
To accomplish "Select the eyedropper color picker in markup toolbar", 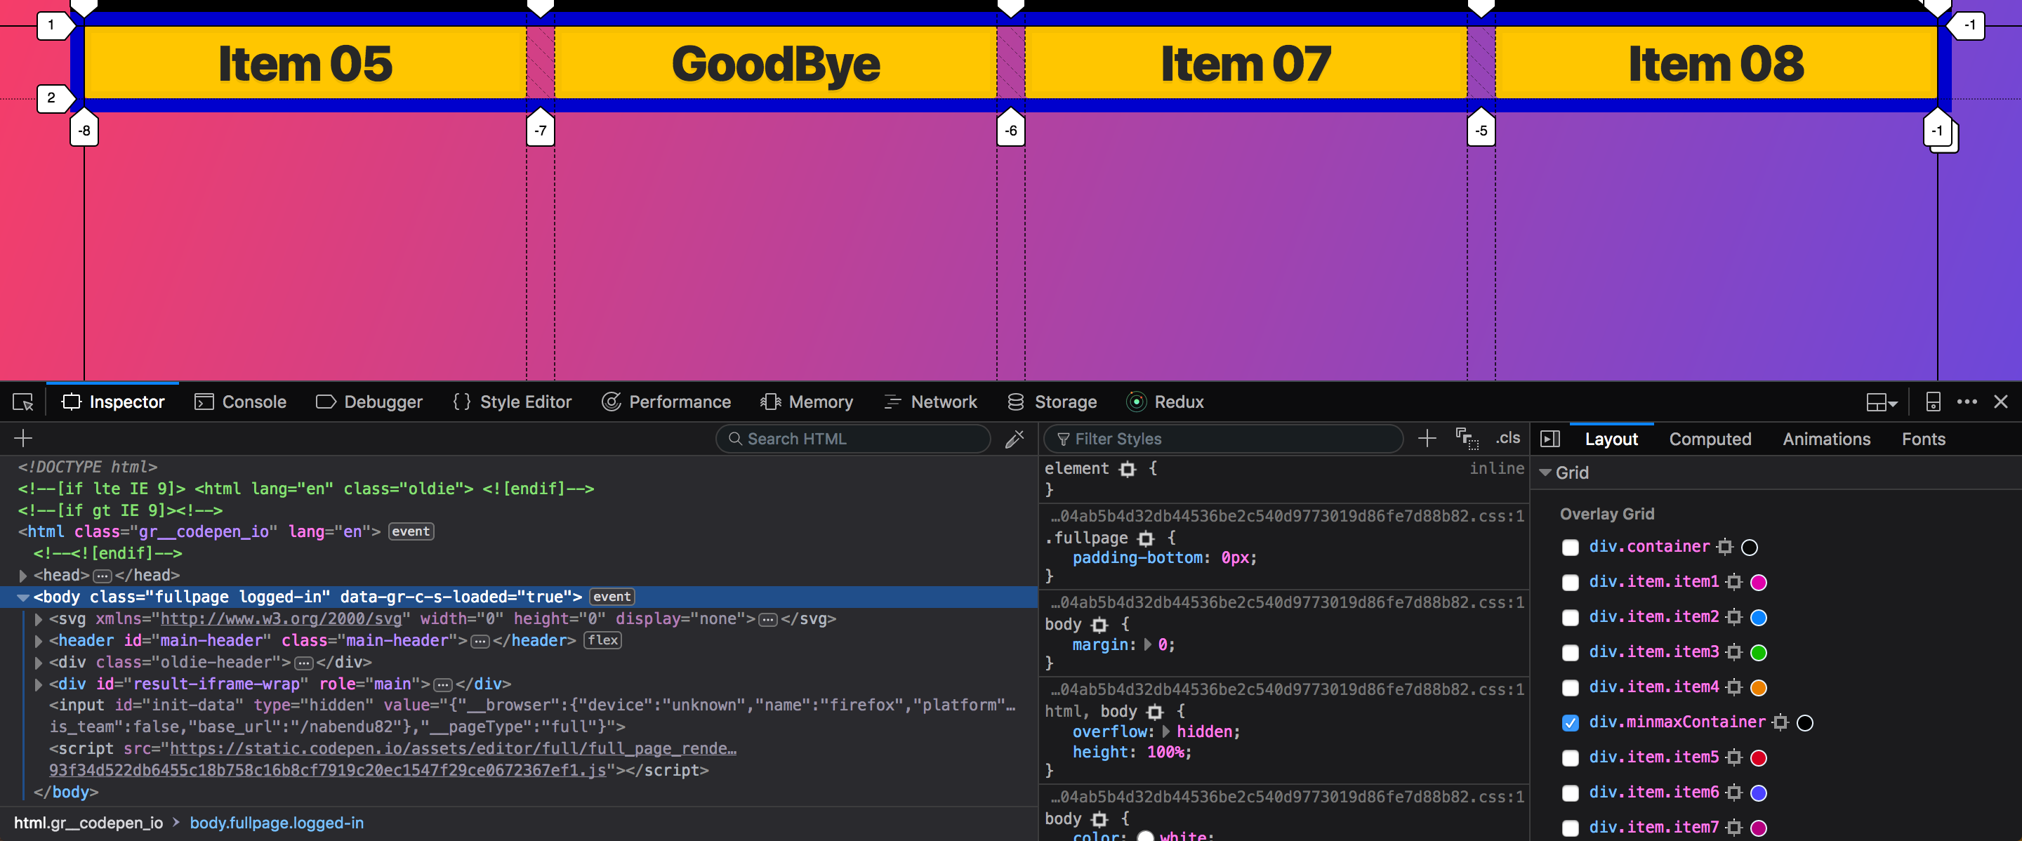I will [1014, 439].
